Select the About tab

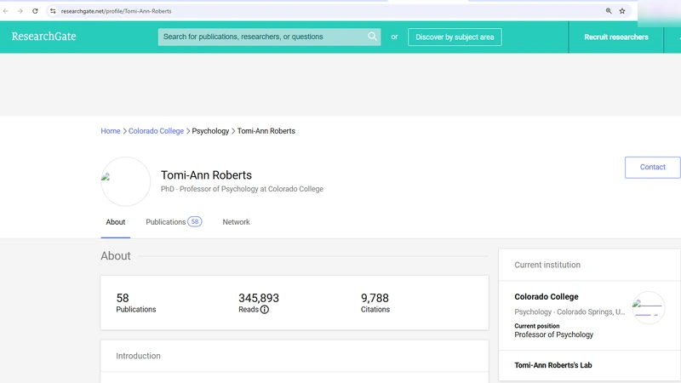tap(116, 222)
